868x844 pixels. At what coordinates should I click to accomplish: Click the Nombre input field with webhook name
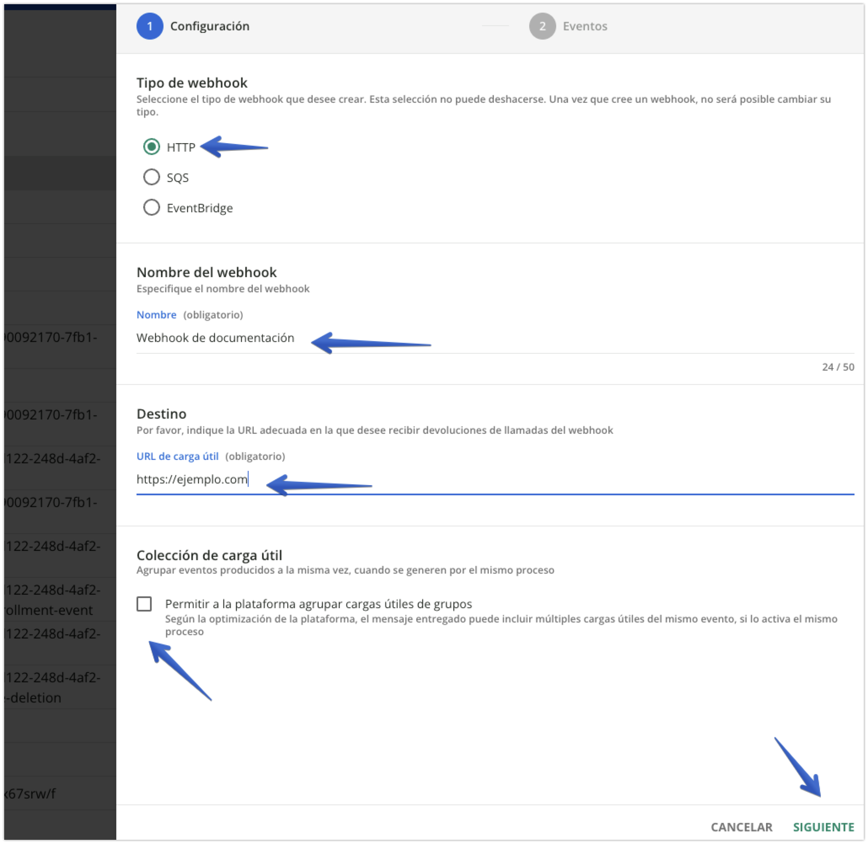point(495,338)
